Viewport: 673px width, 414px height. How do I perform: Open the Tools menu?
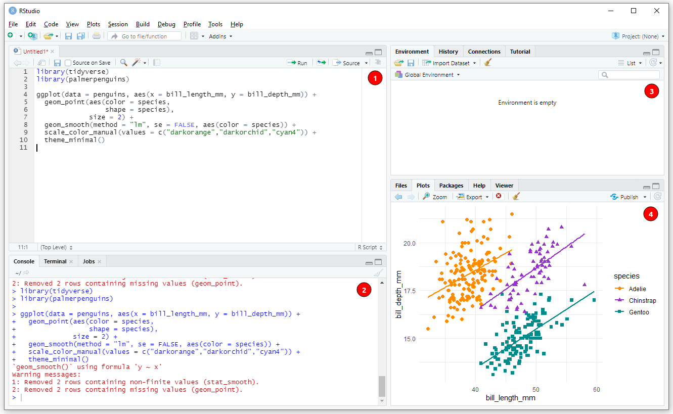pos(215,24)
